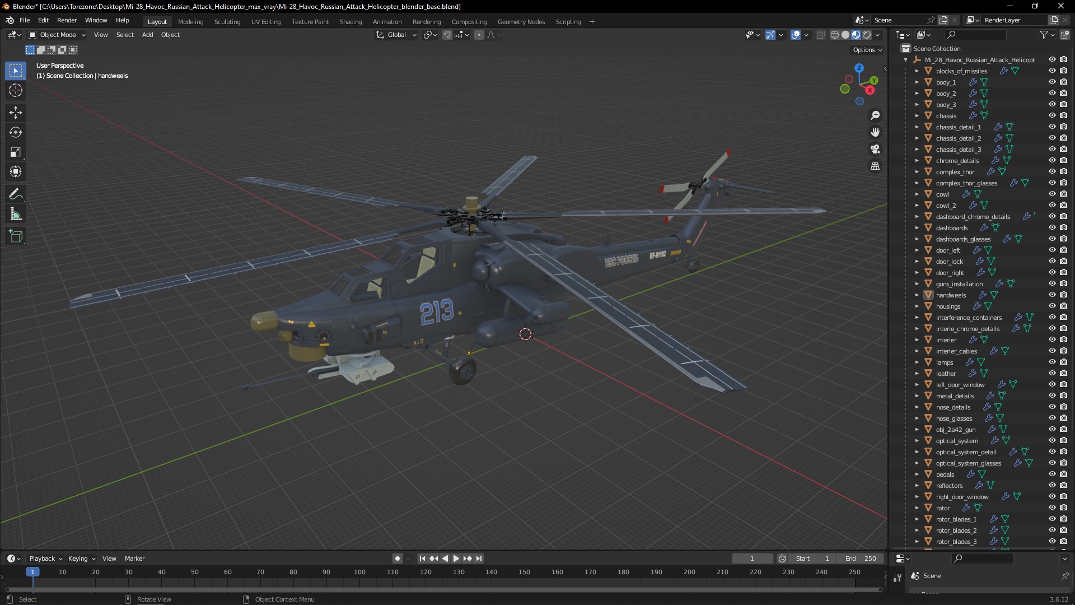Expand cowl object in outliner
The width and height of the screenshot is (1075, 605).
[917, 194]
